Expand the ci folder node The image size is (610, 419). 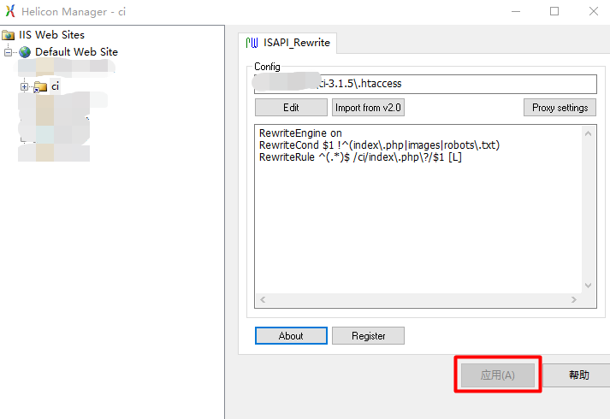click(24, 86)
